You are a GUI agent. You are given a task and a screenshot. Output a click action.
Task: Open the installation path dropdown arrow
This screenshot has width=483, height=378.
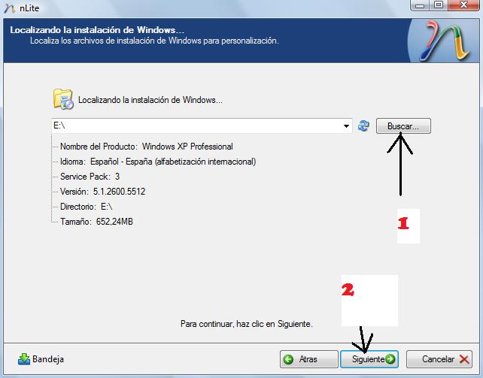click(346, 126)
